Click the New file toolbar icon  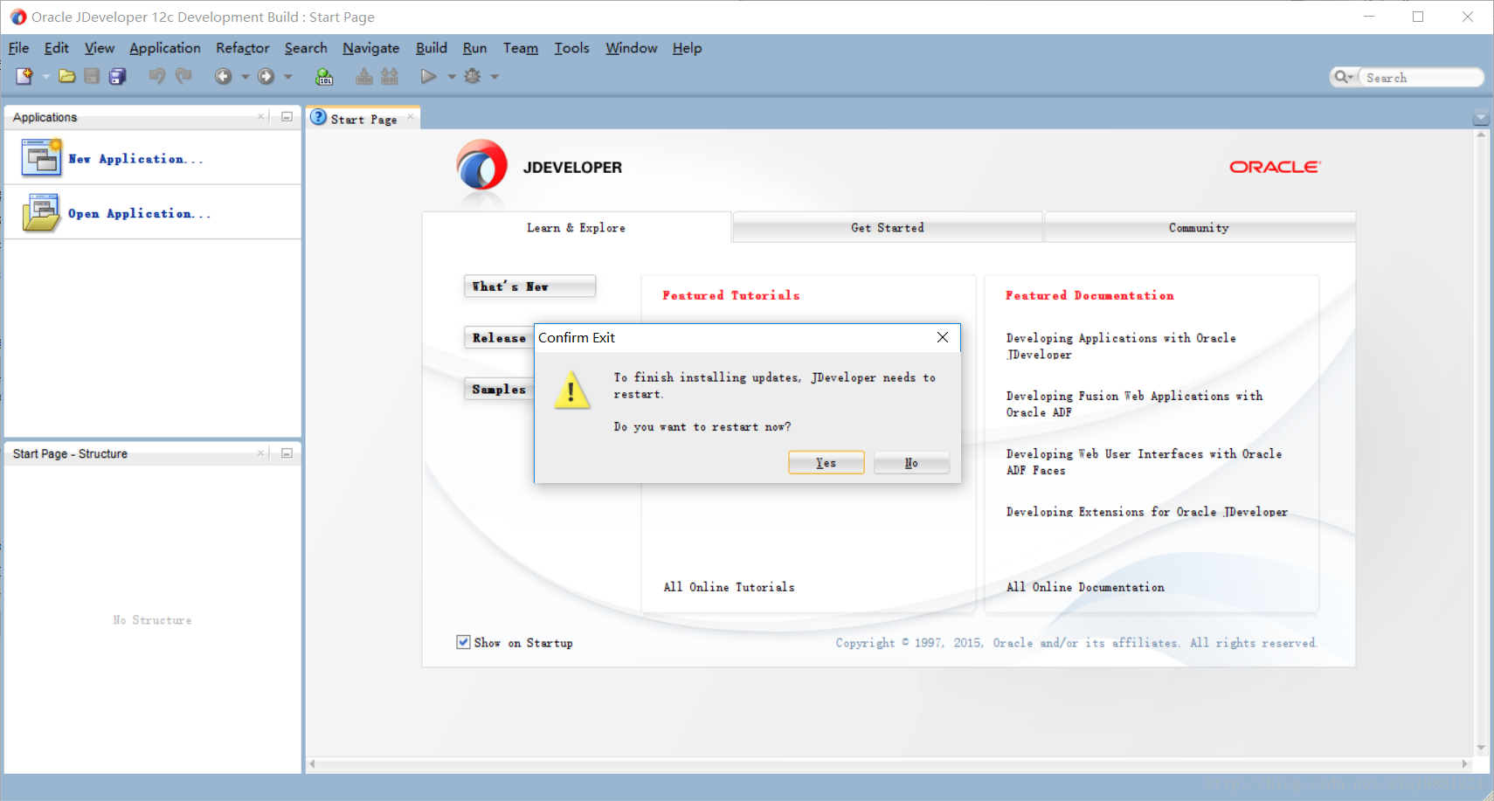point(24,77)
